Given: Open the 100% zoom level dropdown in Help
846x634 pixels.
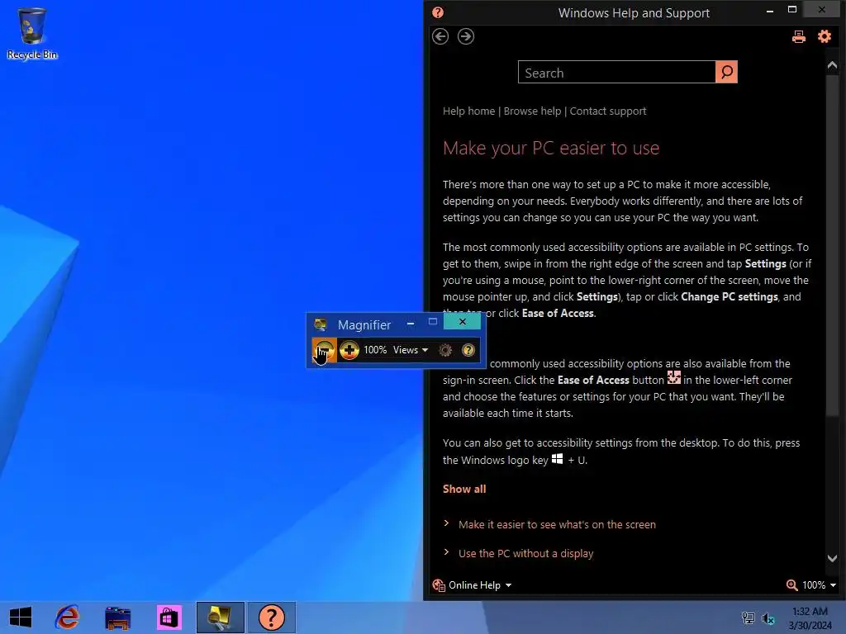Looking at the screenshot, I should (819, 585).
